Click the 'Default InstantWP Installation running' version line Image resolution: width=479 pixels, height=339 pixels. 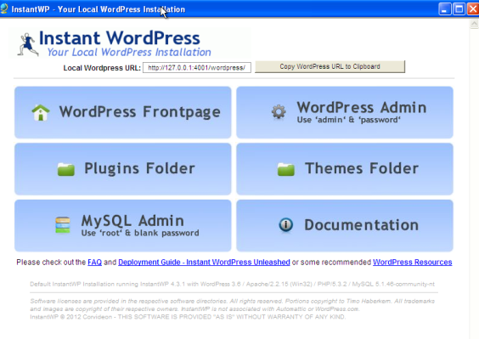[232, 285]
